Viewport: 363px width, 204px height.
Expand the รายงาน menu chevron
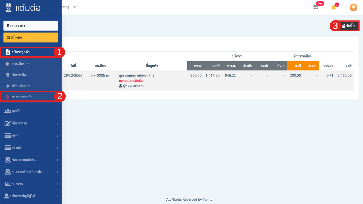57,184
